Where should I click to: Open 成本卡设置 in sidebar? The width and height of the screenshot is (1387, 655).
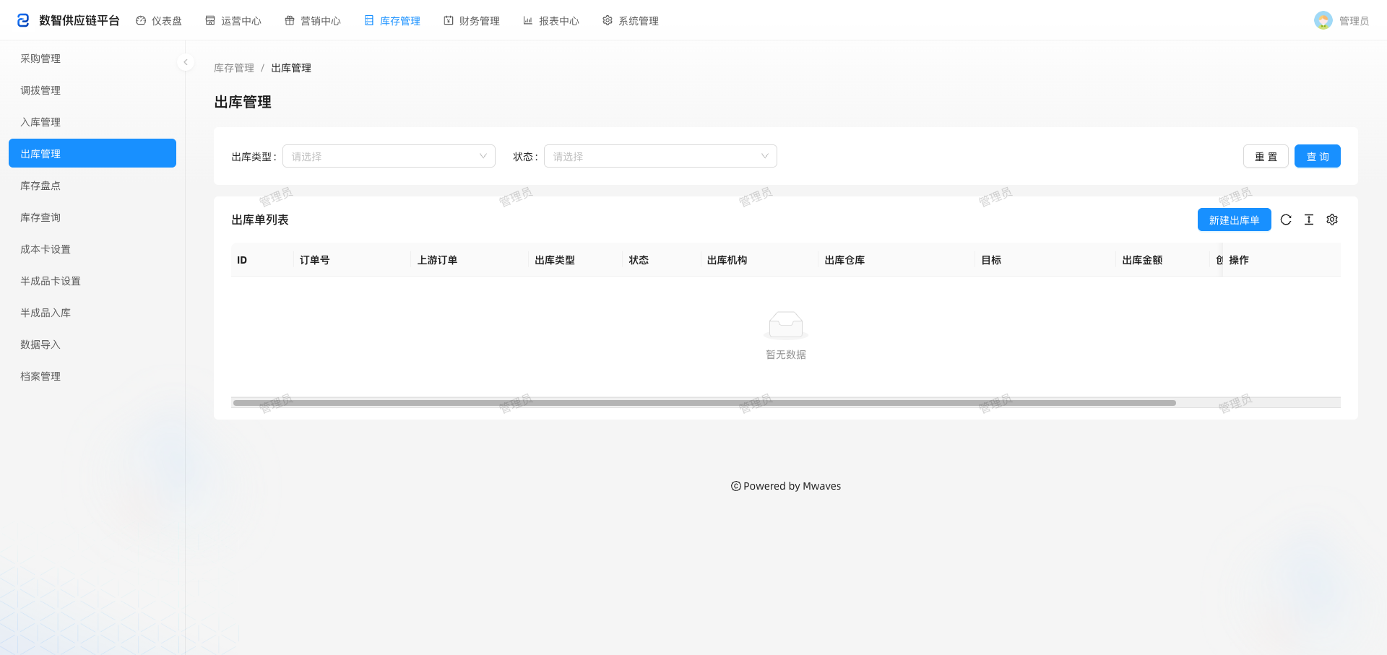point(92,249)
